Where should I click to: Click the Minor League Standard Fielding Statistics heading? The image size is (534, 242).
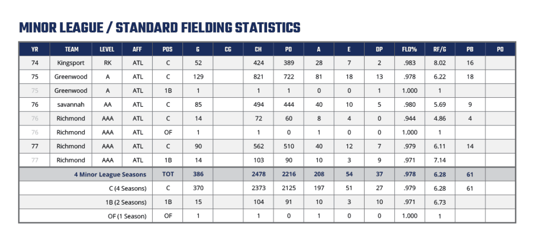[x=159, y=27]
